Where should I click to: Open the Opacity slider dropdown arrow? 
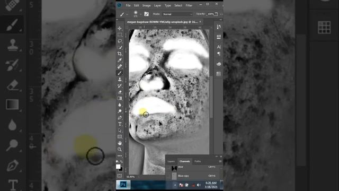coord(216,14)
